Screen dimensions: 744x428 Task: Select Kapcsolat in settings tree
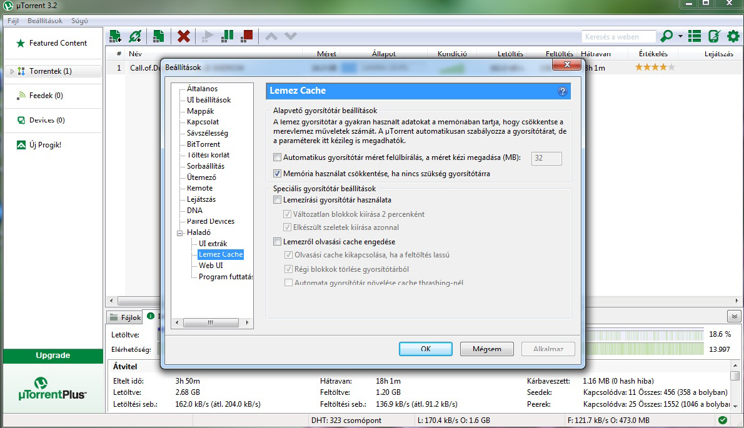(x=203, y=122)
